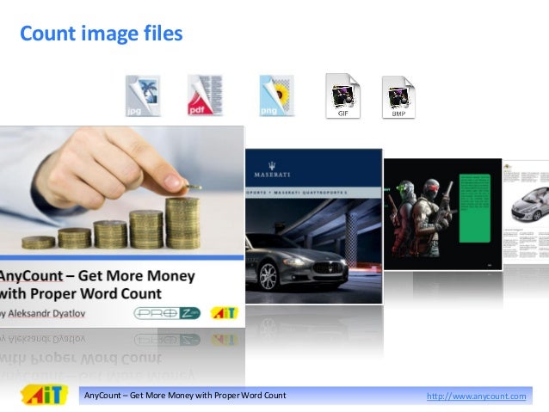Select the armed soldiers game image thumbnail
This screenshot has width=549, height=412.
(443, 214)
